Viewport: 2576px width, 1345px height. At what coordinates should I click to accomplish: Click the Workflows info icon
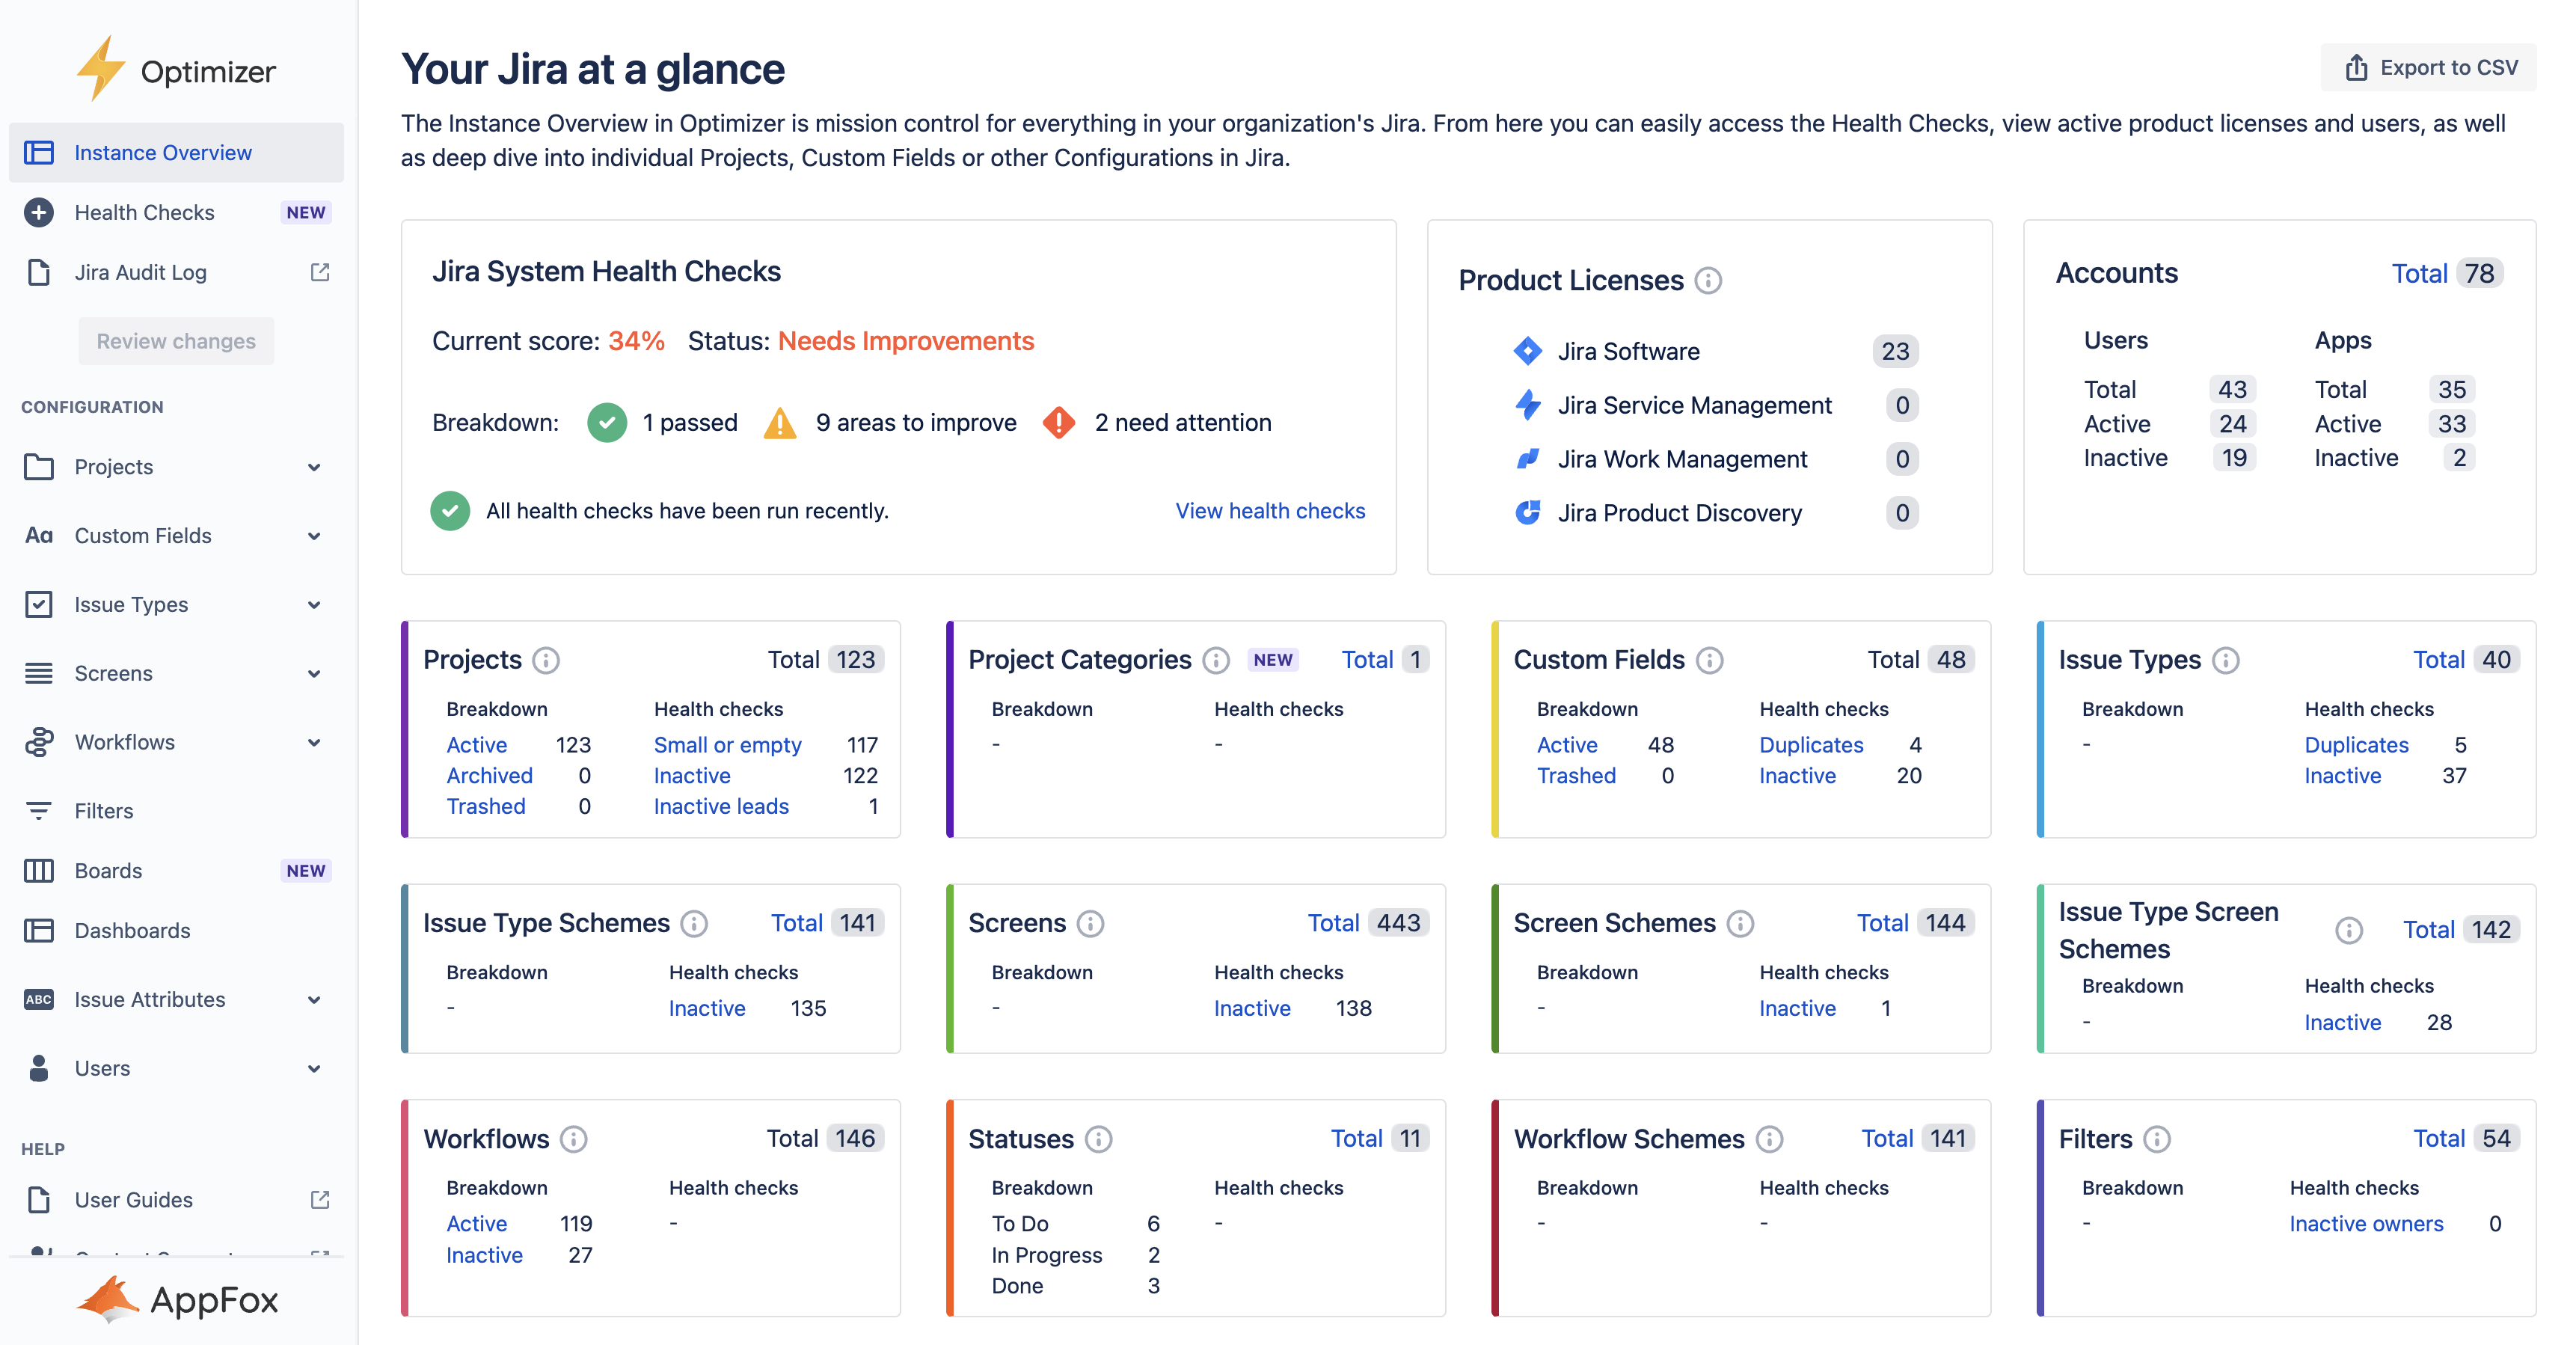pos(572,1138)
